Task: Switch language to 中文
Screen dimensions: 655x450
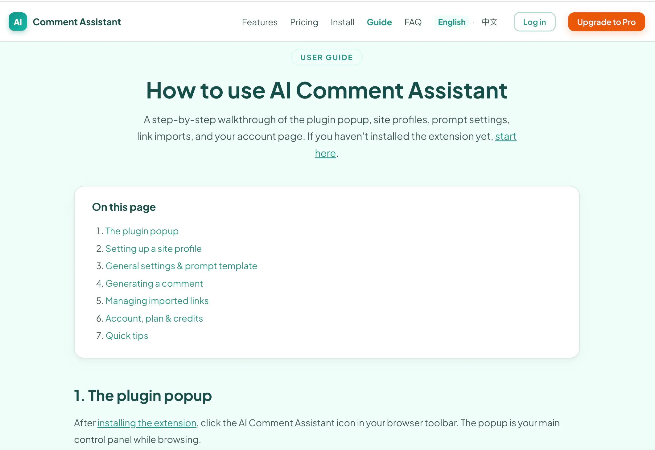Action: pyautogui.click(x=490, y=22)
